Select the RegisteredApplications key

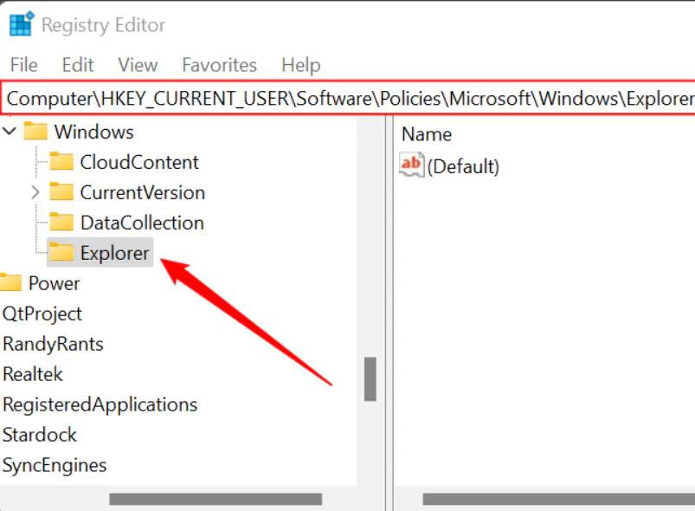(100, 405)
